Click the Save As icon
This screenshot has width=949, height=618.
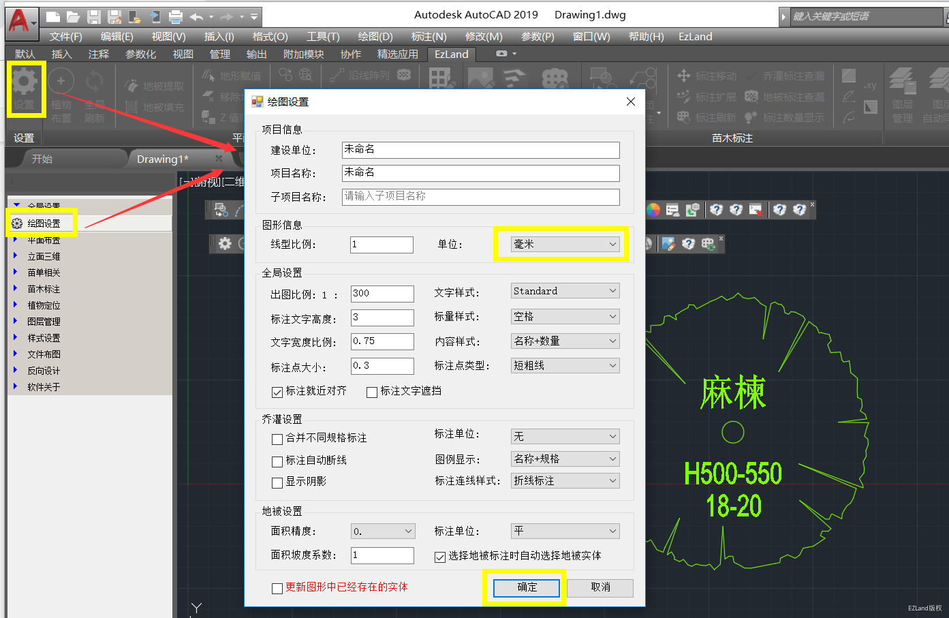click(114, 17)
